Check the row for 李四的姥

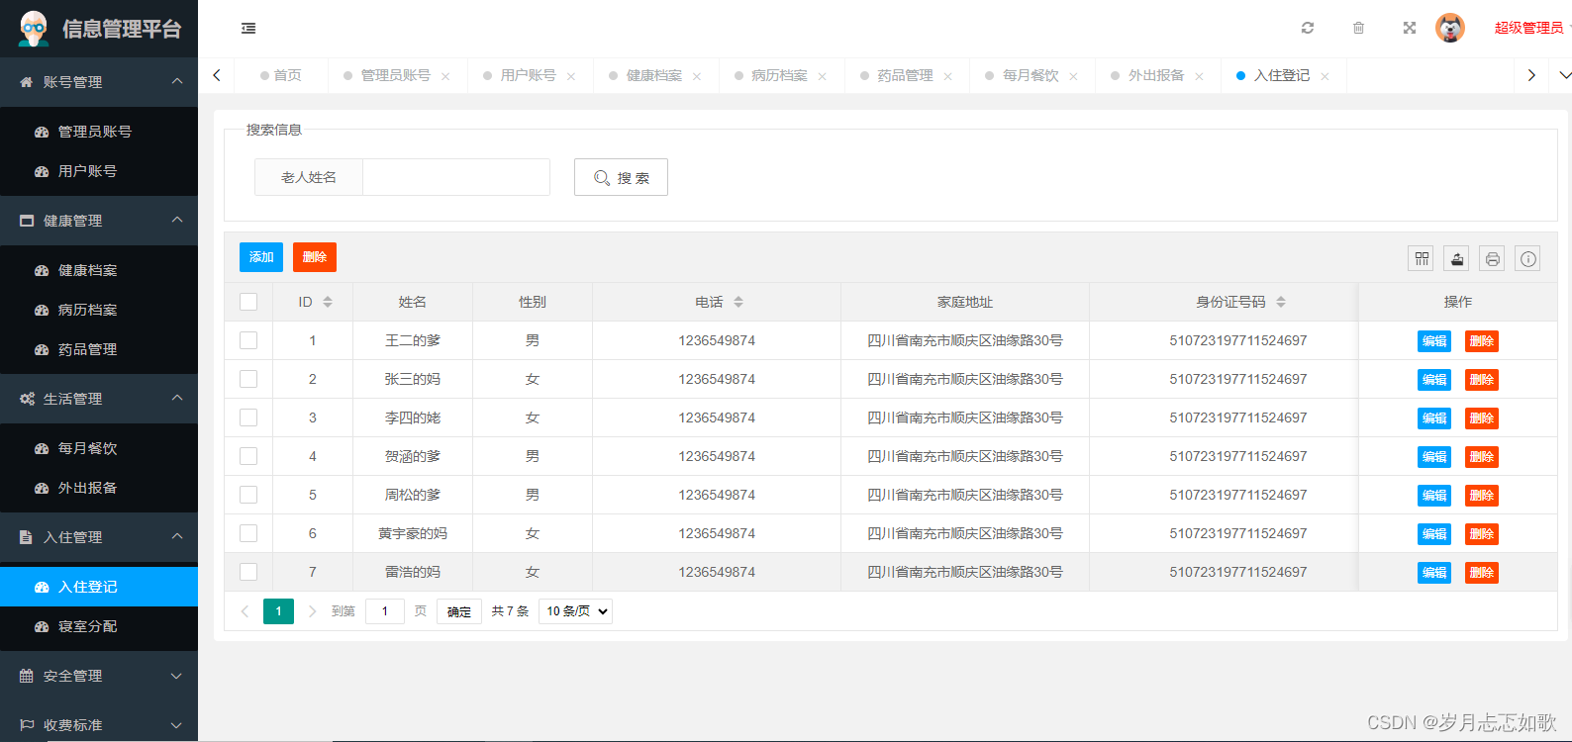coord(248,417)
